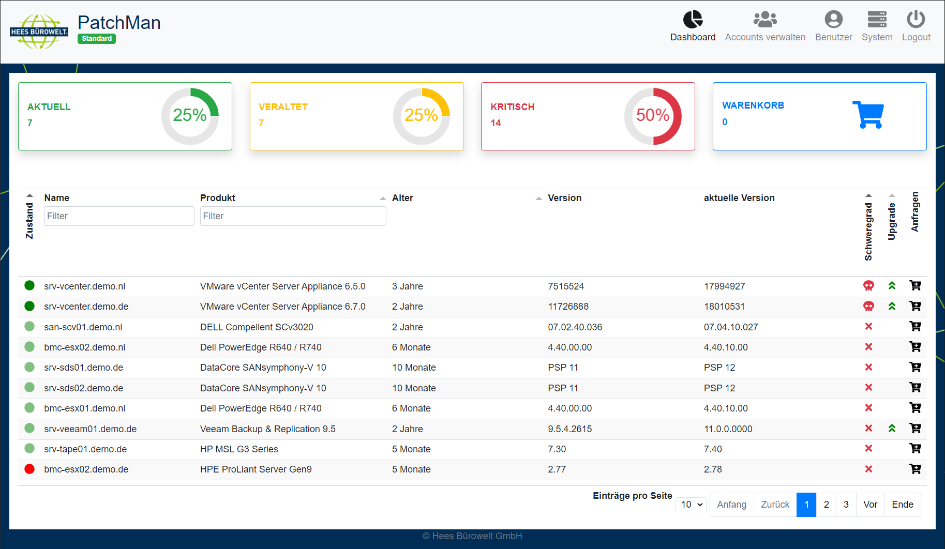This screenshot has width=945, height=549.
Task: Click upgrade arrows for srv-veeam01.demo.de
Action: (892, 429)
